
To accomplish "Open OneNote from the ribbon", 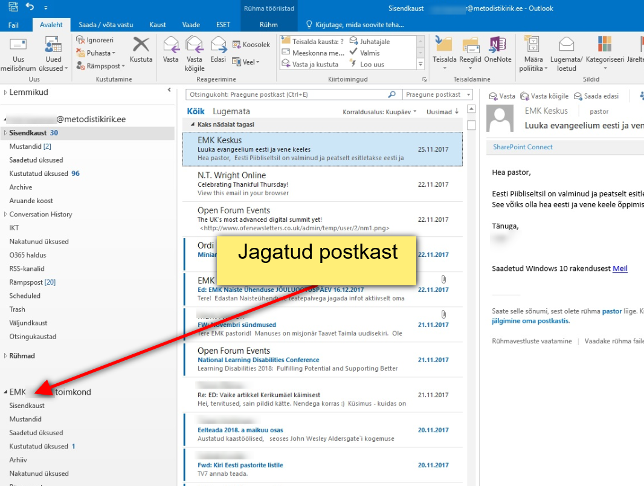I will (497, 45).
